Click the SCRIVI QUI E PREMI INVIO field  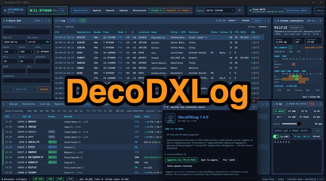[x=292, y=131]
